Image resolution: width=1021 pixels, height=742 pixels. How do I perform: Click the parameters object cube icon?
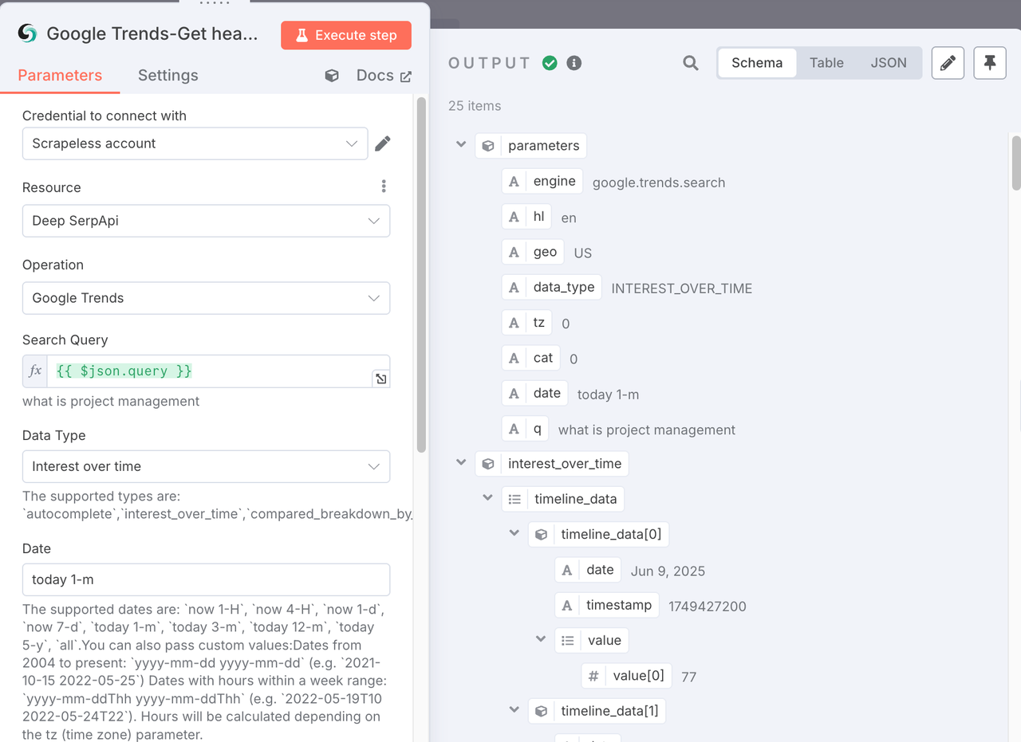(x=488, y=146)
